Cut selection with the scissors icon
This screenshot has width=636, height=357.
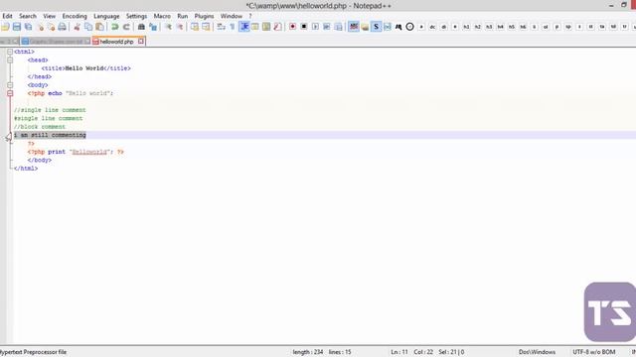(x=77, y=27)
